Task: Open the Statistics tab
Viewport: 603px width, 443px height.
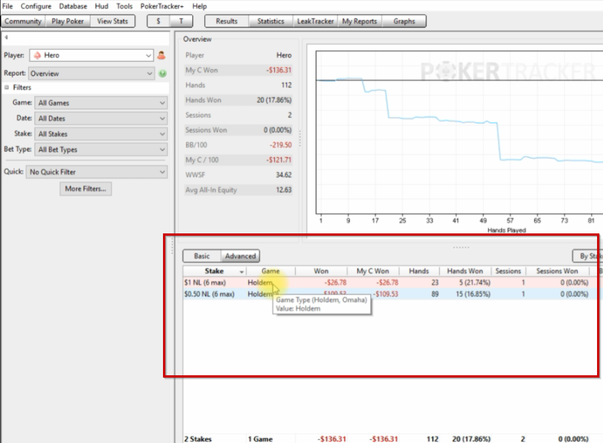Action: [x=271, y=22]
